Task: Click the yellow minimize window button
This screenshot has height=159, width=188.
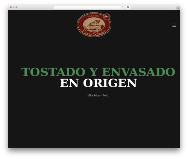Action: [14, 7]
